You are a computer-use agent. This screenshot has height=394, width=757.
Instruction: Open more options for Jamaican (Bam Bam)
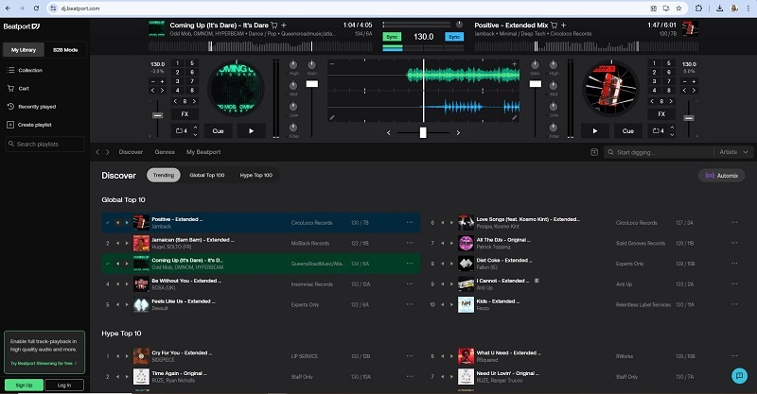[x=410, y=243]
